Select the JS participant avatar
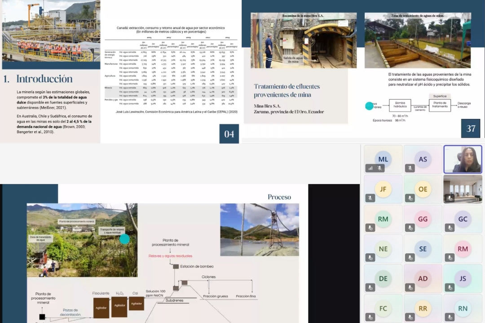Screen dimensions: 485x323 point(463,279)
